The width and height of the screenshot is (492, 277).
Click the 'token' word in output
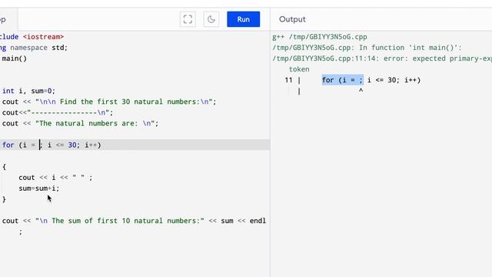[299, 69]
